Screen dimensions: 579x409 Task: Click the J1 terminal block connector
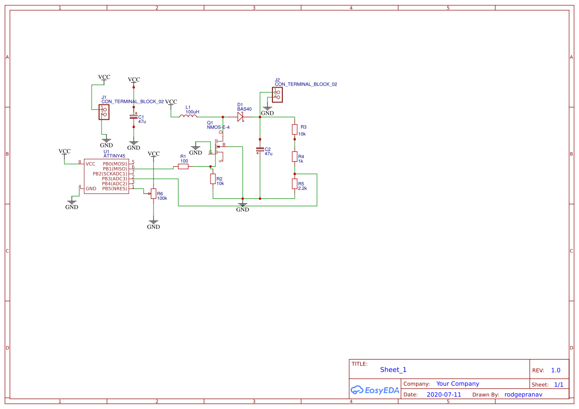click(104, 112)
